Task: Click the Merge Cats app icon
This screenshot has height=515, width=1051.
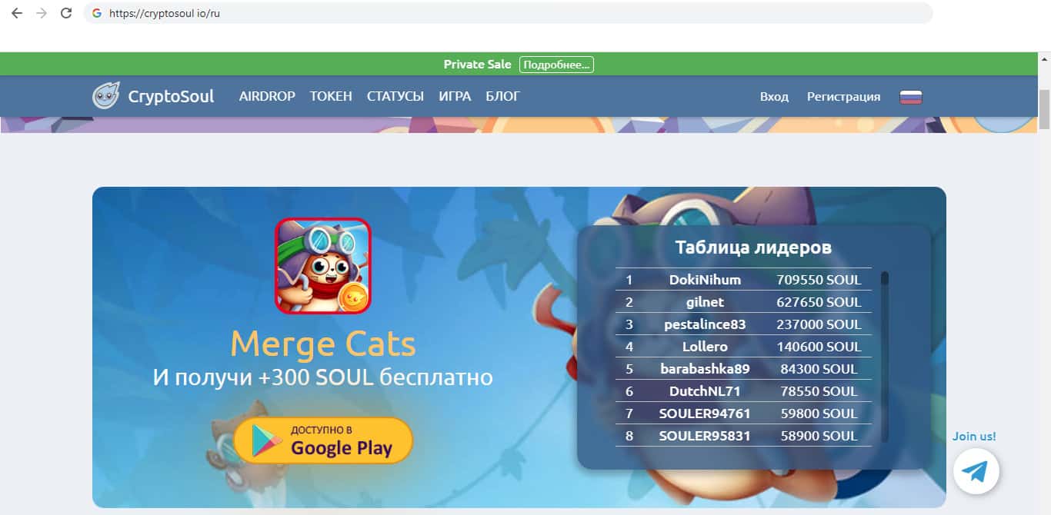Action: pos(323,266)
